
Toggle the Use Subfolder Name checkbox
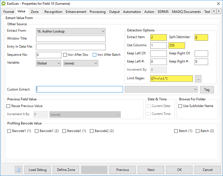[180, 106]
